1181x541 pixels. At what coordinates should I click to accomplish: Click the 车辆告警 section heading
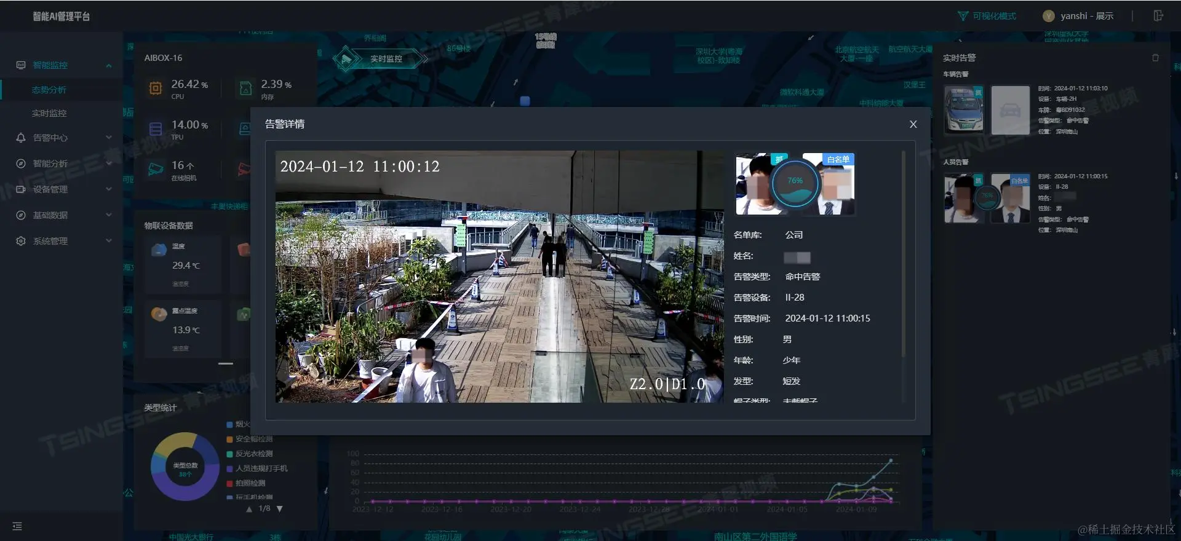[956, 74]
